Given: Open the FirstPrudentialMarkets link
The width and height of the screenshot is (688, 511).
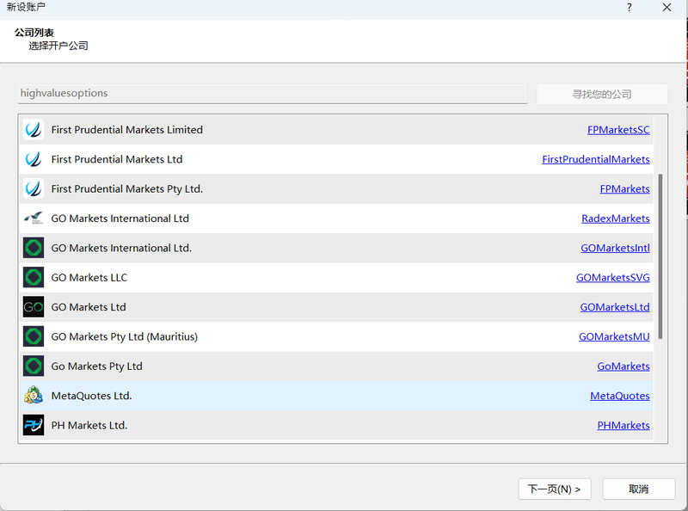Looking at the screenshot, I should tap(596, 159).
